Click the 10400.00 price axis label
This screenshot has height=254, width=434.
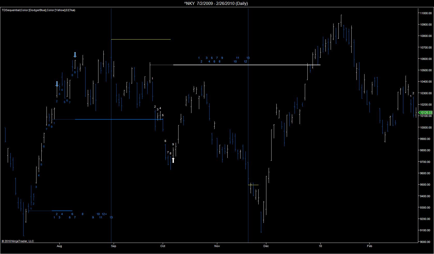426,82
